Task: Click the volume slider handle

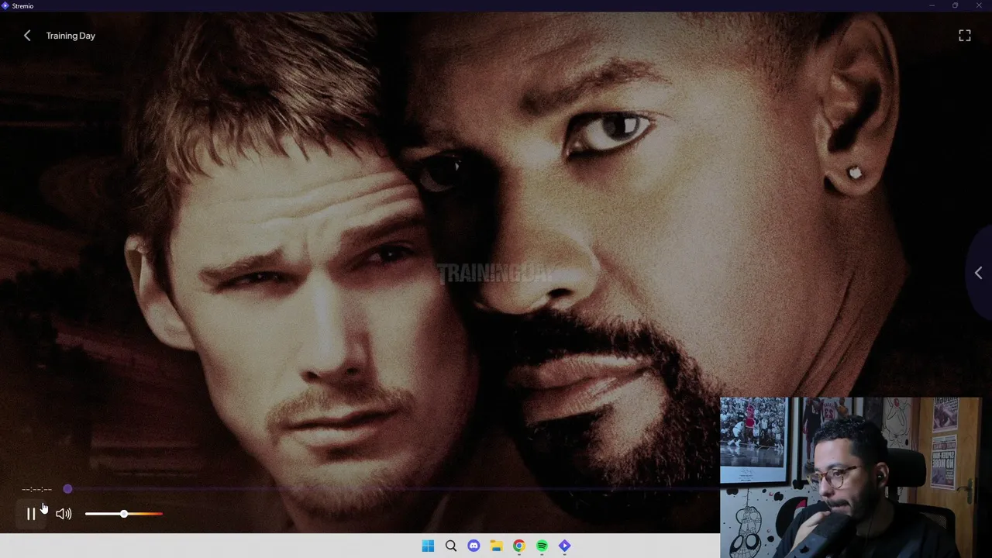Action: (x=124, y=514)
